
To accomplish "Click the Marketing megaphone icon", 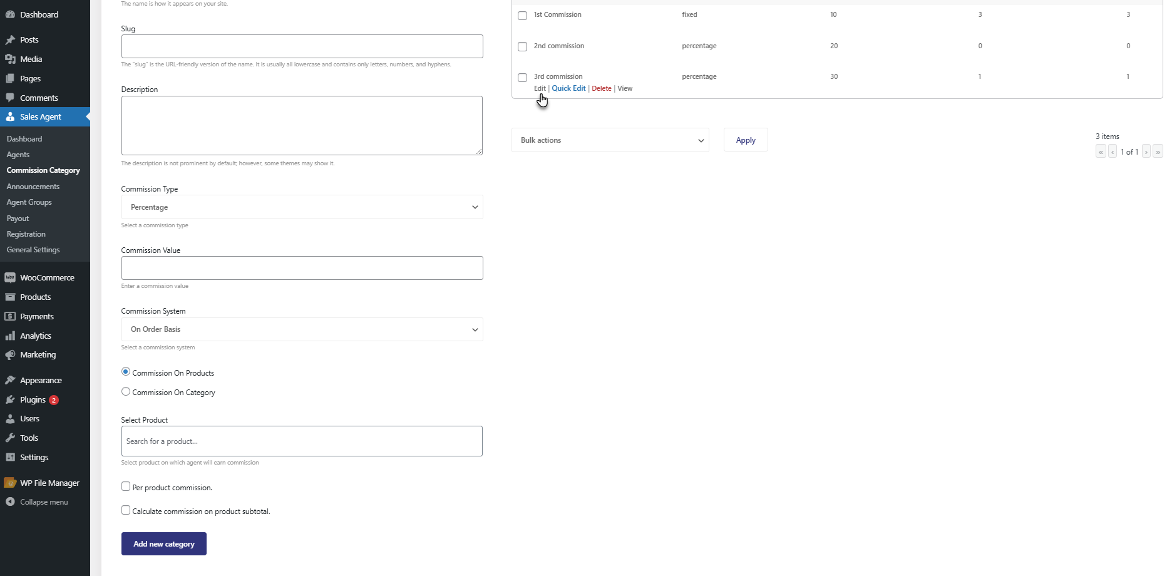I will tap(10, 355).
